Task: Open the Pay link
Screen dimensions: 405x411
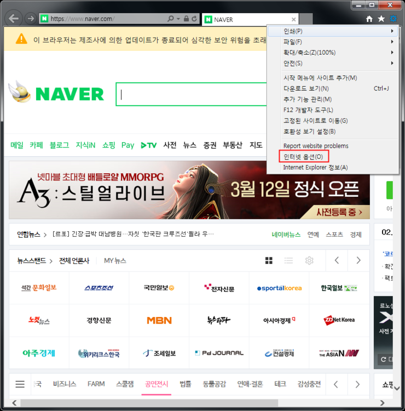Action: pyautogui.click(x=128, y=145)
